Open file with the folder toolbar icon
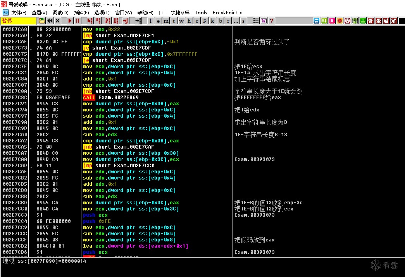 pyautogui.click(x=42, y=21)
